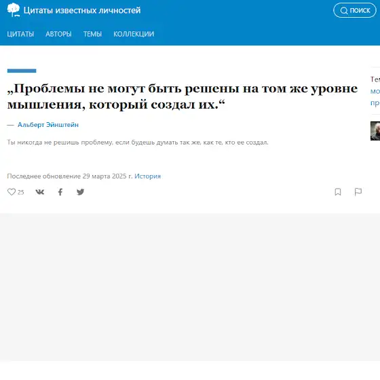The height and width of the screenshot is (380, 380).
Task: Select the ТЕМЫ menu item
Action: (x=92, y=34)
